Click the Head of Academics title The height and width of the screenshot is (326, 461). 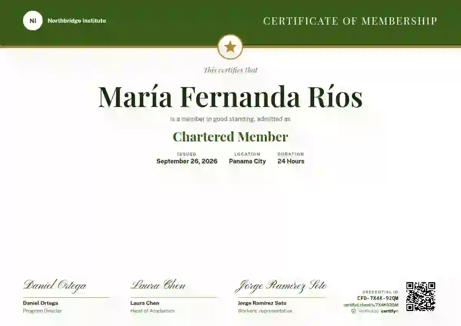tap(153, 311)
